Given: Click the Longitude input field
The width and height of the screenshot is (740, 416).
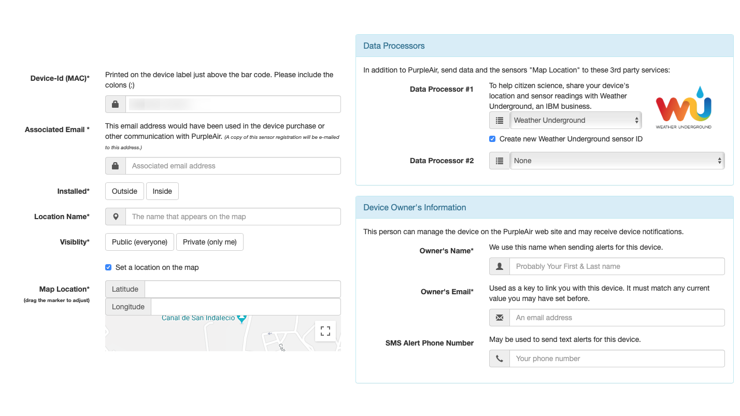Looking at the screenshot, I should coord(246,307).
